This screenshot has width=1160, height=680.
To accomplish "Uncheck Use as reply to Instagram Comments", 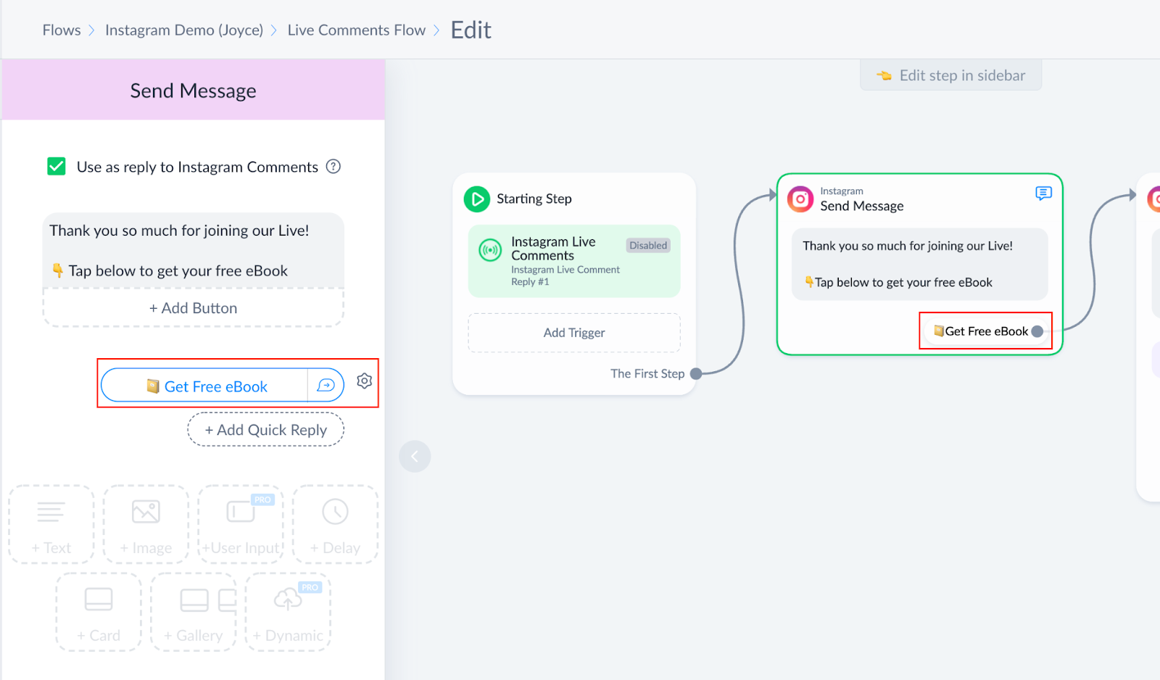I will pyautogui.click(x=56, y=166).
